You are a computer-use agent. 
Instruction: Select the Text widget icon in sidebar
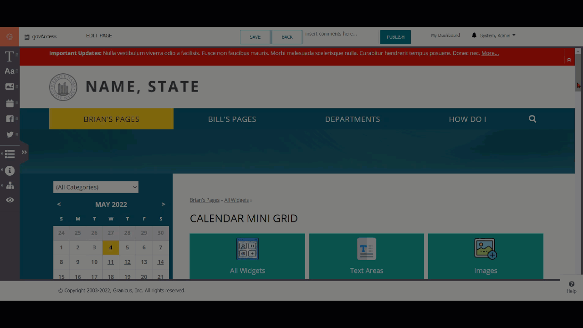pyautogui.click(x=9, y=56)
